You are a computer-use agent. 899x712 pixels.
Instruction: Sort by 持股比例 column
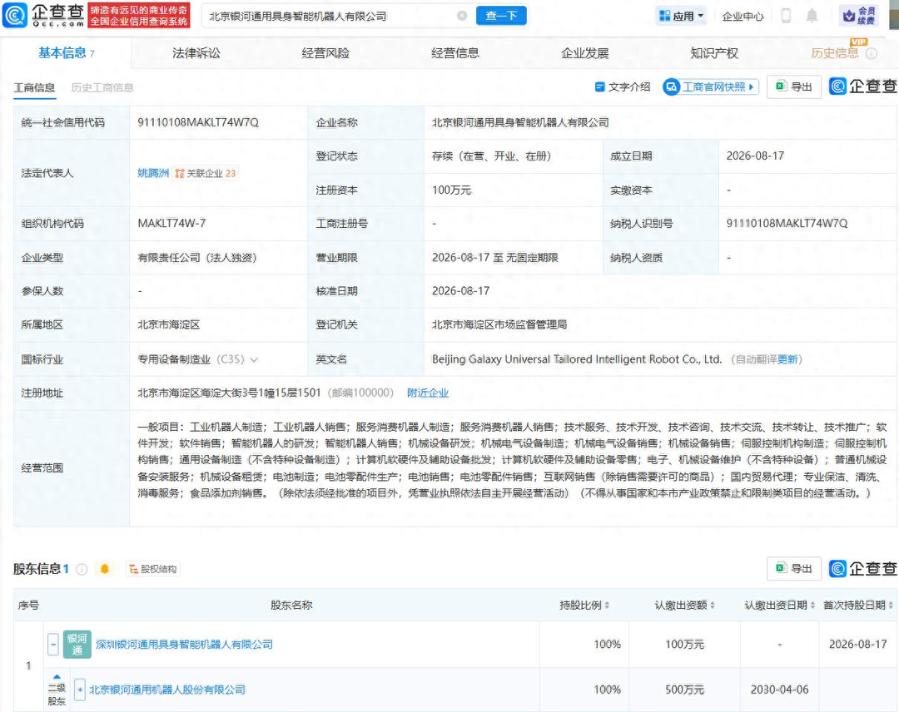pos(584,605)
